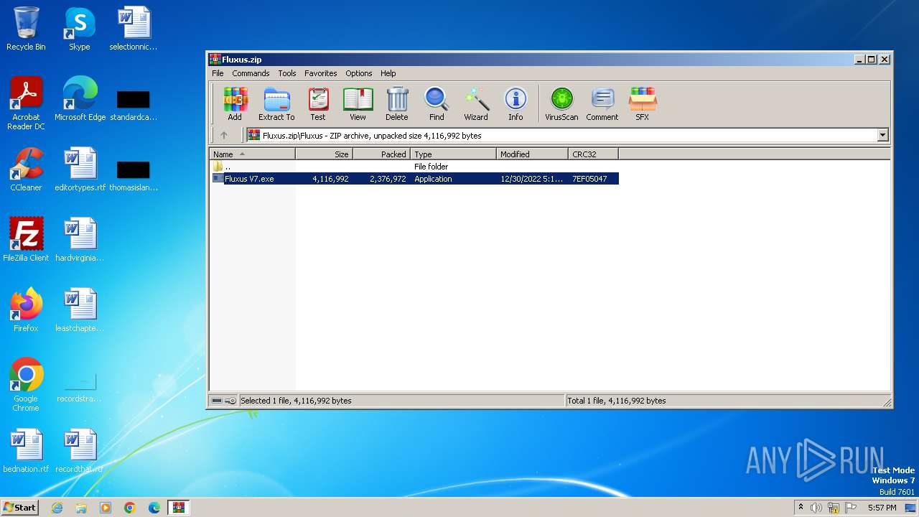Viewport: 919px width, 517px height.
Task: Open Windows Media Player from taskbar
Action: (106, 508)
